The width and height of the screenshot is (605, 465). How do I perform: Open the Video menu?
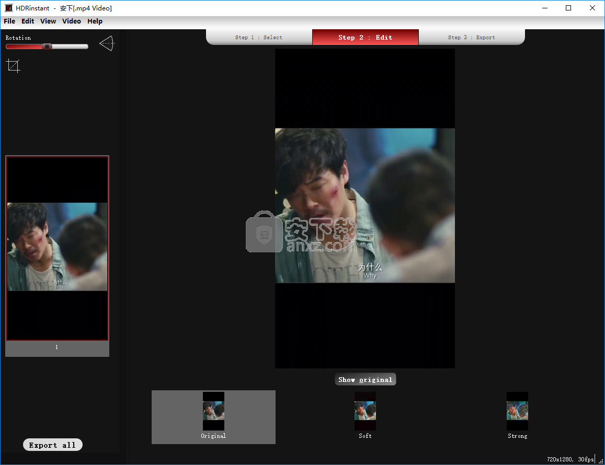tap(72, 21)
